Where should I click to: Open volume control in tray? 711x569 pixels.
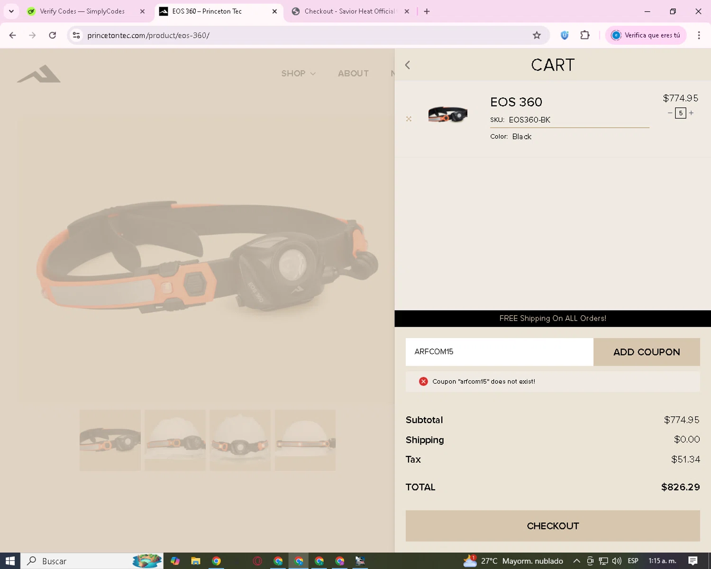click(x=617, y=561)
